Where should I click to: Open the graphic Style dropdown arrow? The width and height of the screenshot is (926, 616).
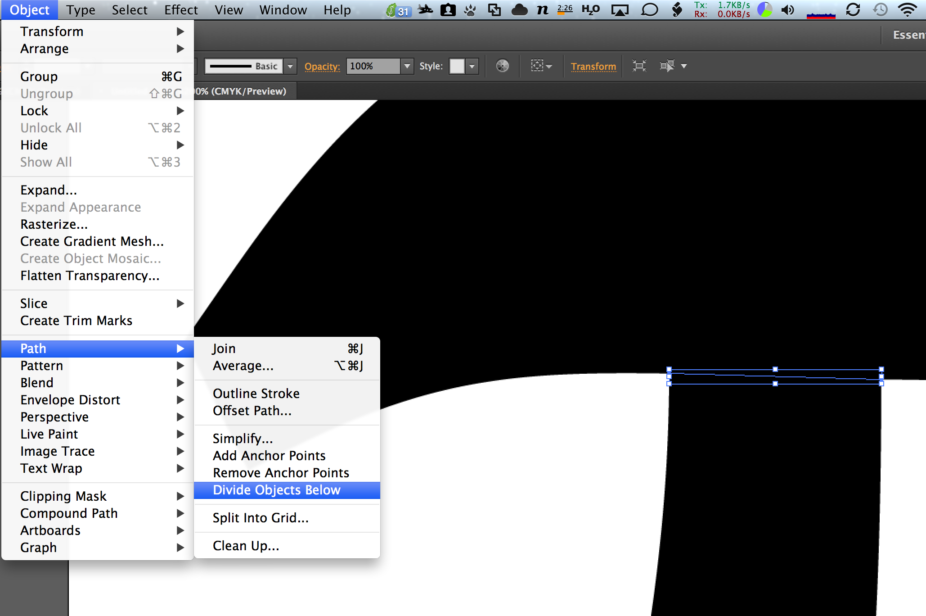[x=472, y=66]
